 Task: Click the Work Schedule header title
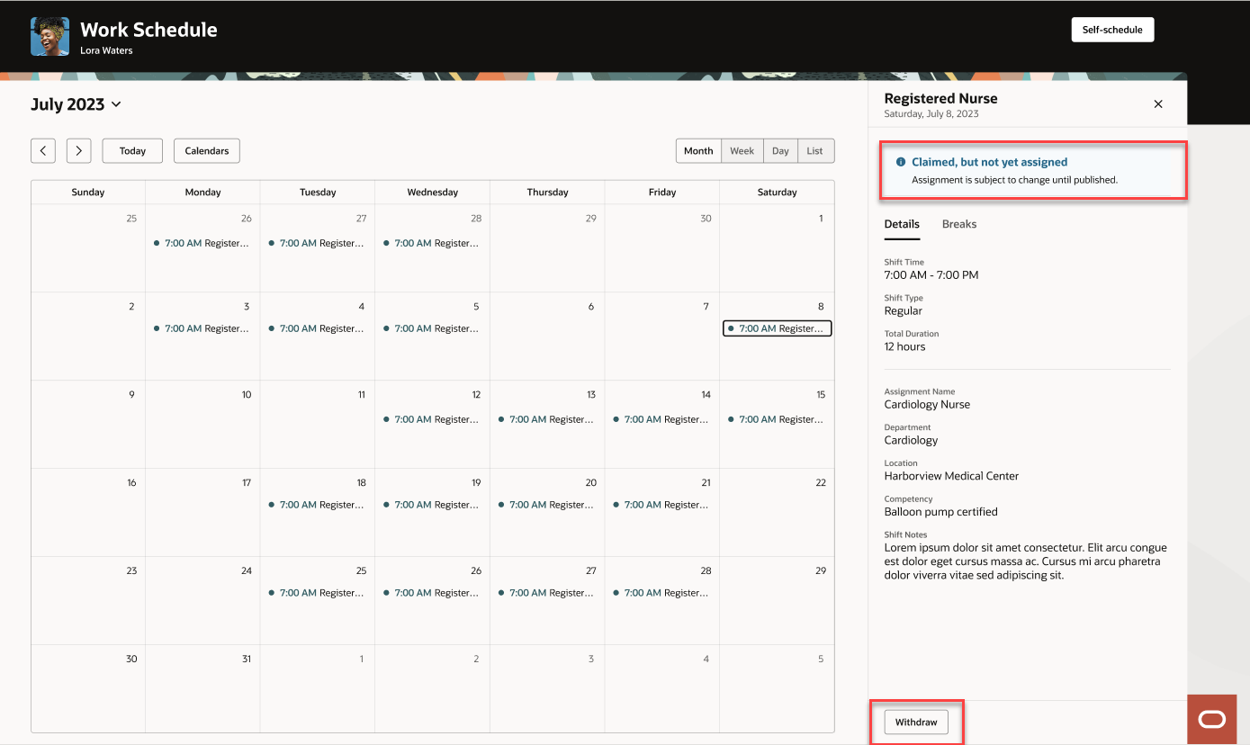click(x=148, y=29)
